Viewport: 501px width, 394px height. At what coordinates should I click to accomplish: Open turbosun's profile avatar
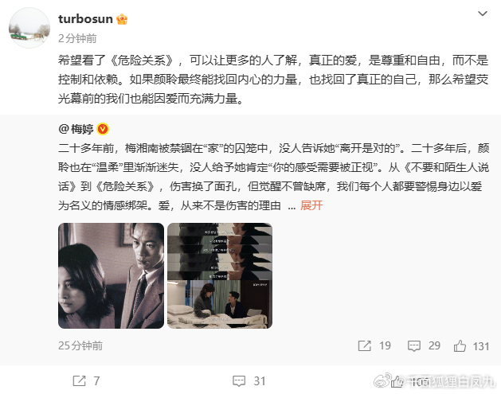click(29, 28)
